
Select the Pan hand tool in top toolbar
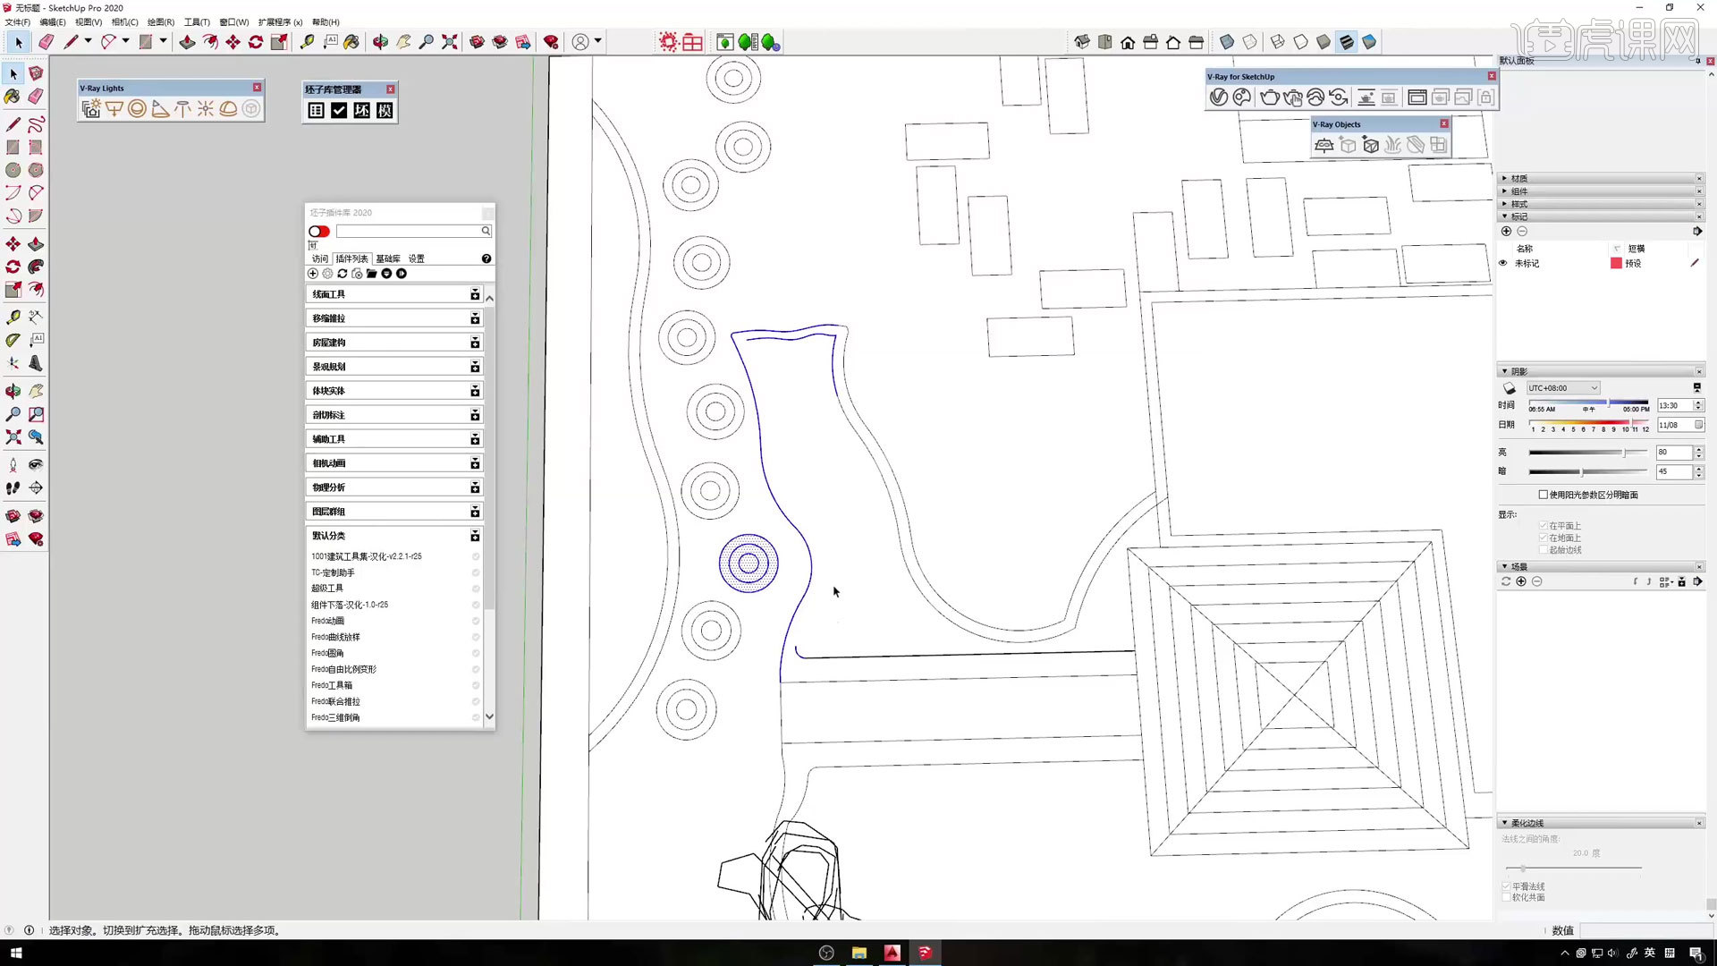pyautogui.click(x=404, y=42)
